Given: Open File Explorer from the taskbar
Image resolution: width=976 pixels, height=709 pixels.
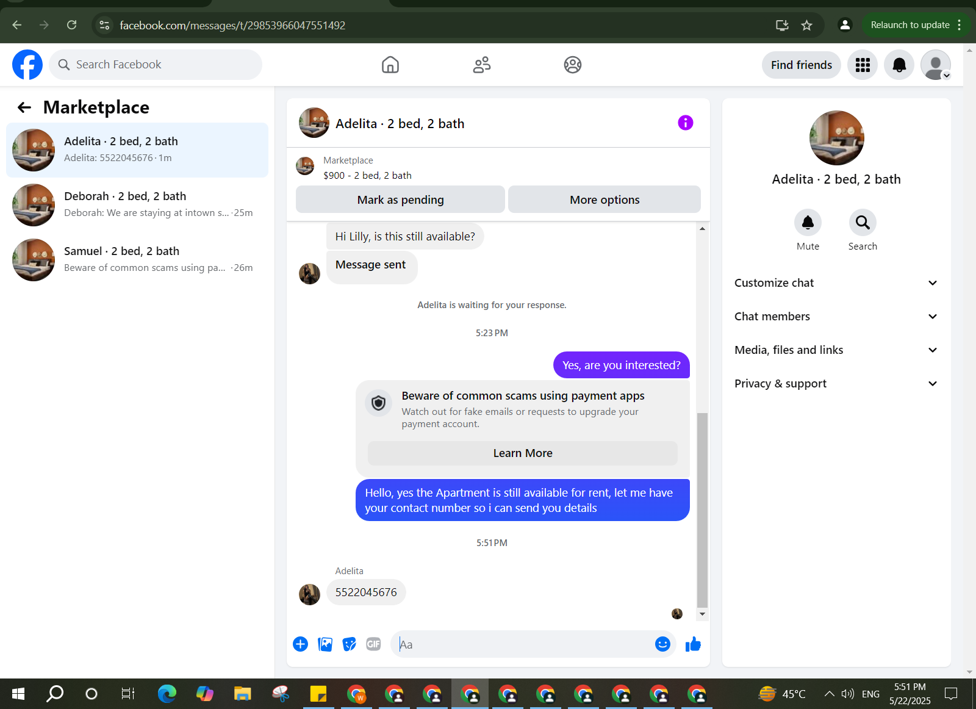Looking at the screenshot, I should click(242, 694).
